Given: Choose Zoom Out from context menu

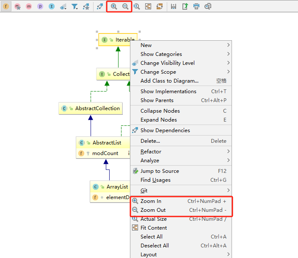Looking at the screenshot, I should 181,210.
